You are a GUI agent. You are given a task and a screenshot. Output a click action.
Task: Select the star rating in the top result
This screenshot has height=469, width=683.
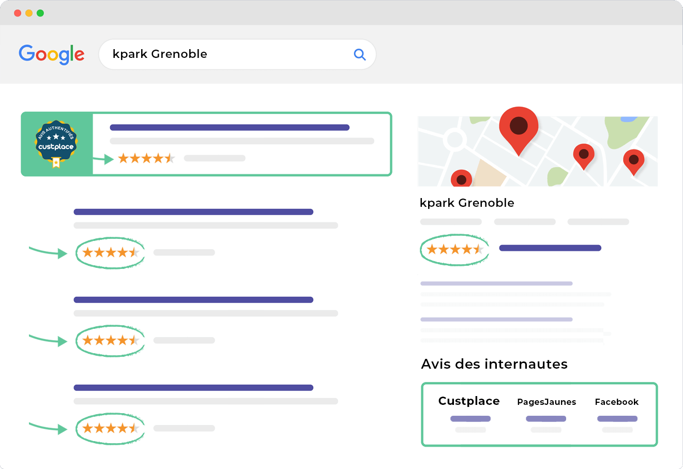click(x=147, y=158)
